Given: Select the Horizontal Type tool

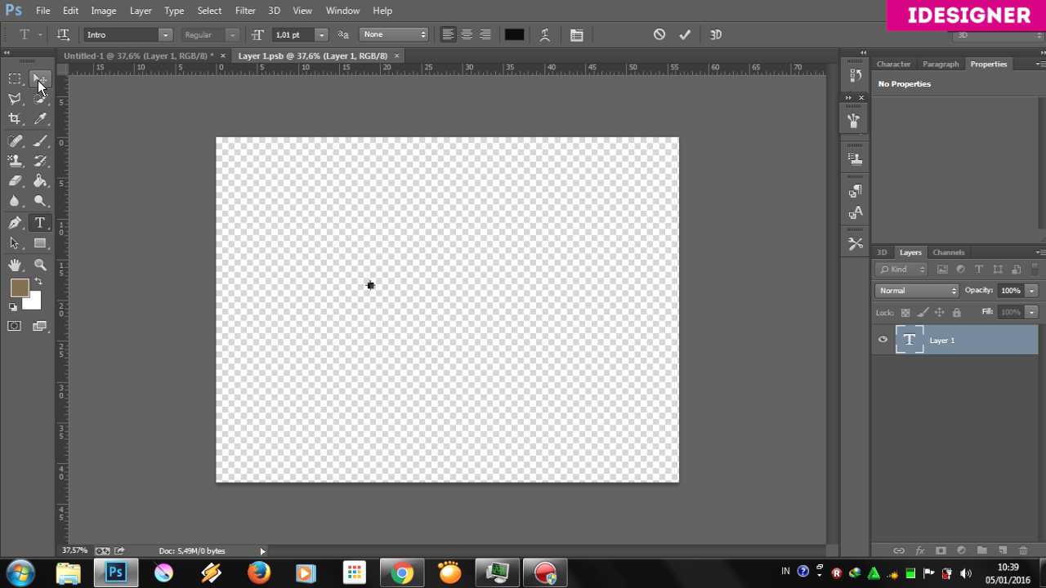Looking at the screenshot, I should (39, 223).
